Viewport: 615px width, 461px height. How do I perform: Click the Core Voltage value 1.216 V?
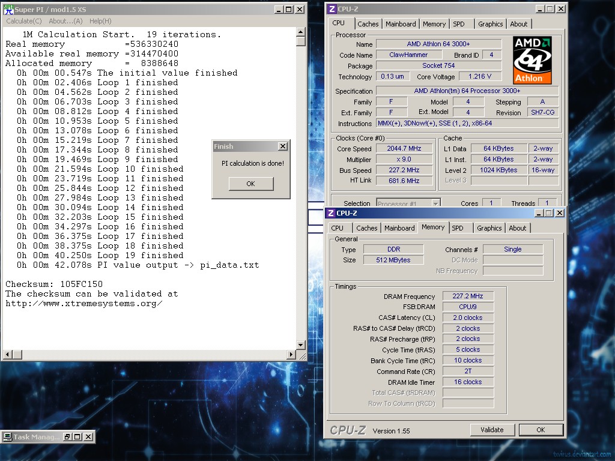point(480,76)
